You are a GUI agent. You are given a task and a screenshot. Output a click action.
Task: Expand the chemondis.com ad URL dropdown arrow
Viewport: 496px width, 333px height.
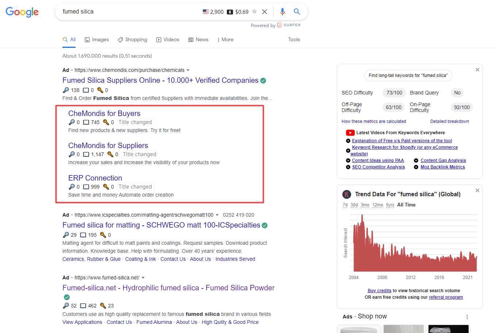(188, 70)
